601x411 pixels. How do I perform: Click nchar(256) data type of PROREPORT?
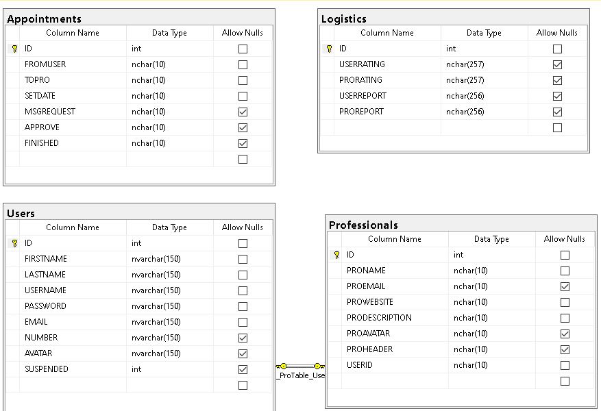click(465, 112)
